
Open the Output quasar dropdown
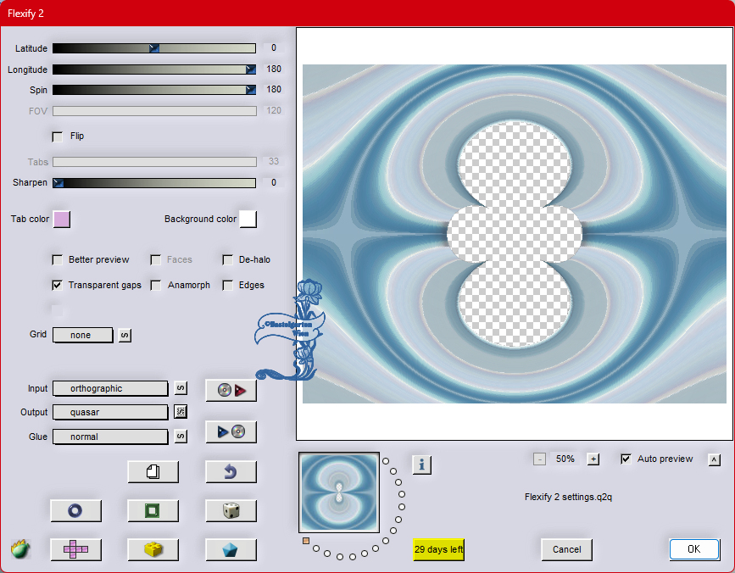(110, 412)
